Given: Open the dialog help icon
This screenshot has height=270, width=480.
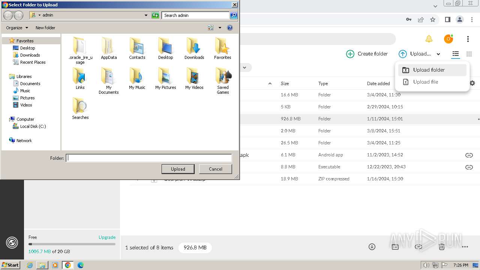Looking at the screenshot, I should [230, 28].
